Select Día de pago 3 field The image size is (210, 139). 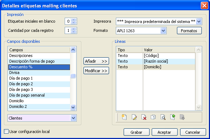[39, 90]
